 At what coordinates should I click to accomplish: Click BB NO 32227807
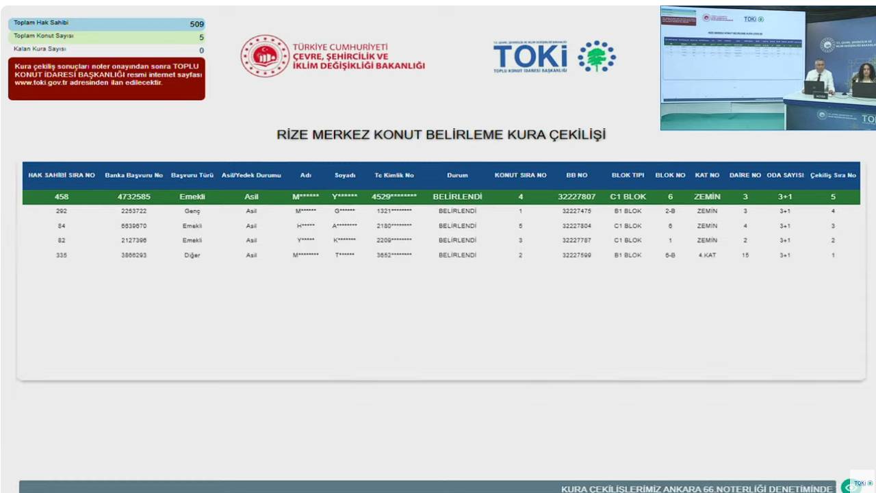[577, 197]
